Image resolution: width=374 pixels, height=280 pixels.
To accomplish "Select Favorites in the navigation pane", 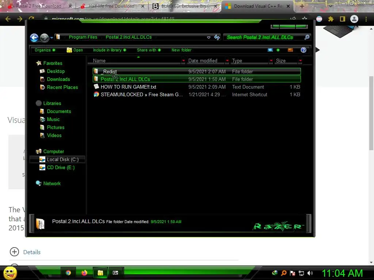I will point(53,63).
